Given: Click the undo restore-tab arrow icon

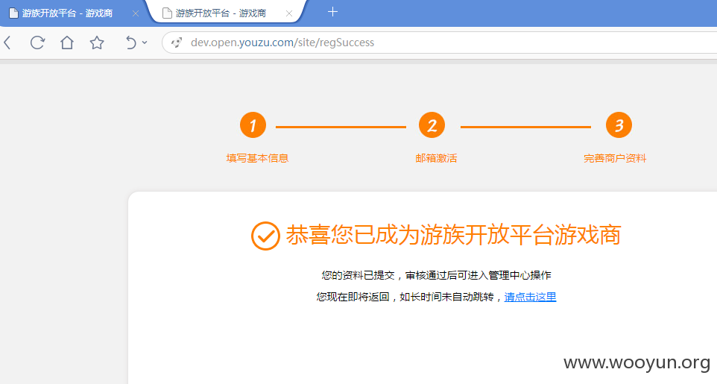Looking at the screenshot, I should tap(130, 43).
